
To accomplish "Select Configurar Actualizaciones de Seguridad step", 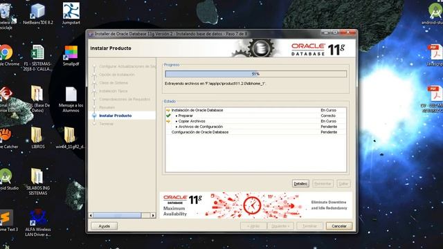I will click(x=127, y=66).
